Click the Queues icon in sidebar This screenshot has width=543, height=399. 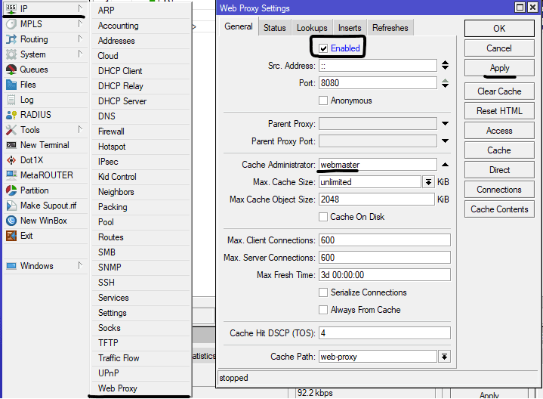pyautogui.click(x=11, y=70)
